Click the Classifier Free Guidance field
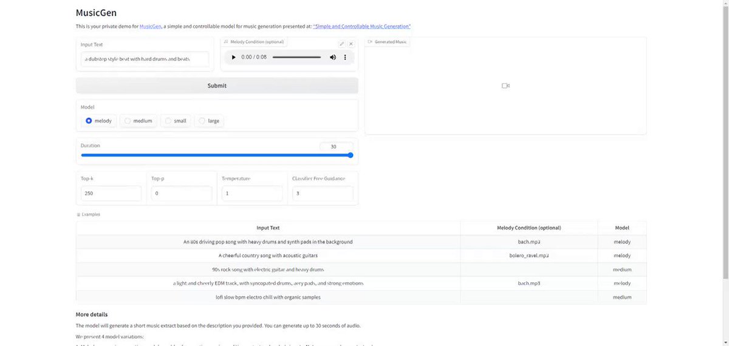 (x=323, y=193)
